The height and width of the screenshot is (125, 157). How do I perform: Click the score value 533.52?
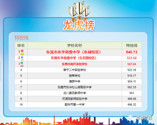132,58
